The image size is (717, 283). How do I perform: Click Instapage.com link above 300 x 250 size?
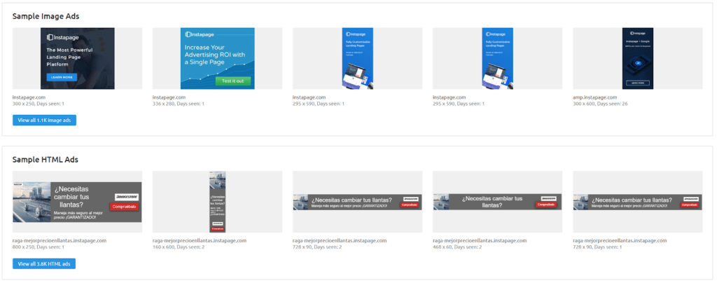[29, 97]
